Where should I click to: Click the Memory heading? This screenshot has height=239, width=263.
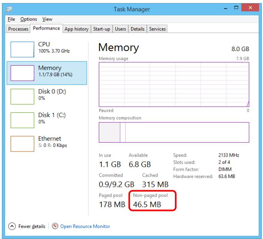(118, 48)
